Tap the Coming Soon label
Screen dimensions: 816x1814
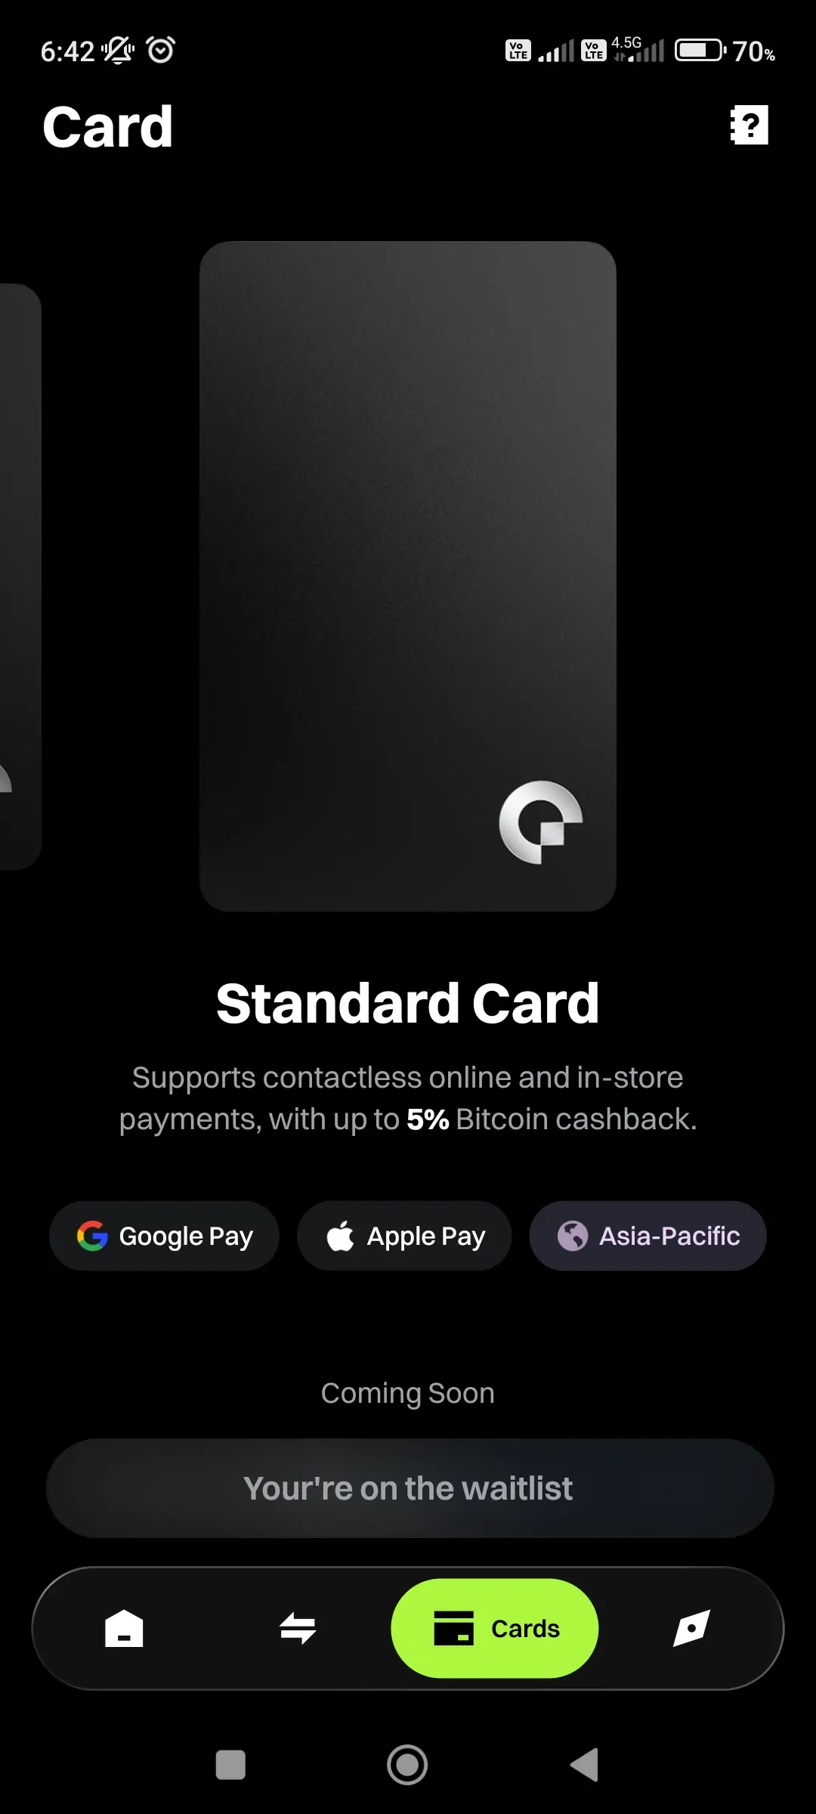[408, 1393]
